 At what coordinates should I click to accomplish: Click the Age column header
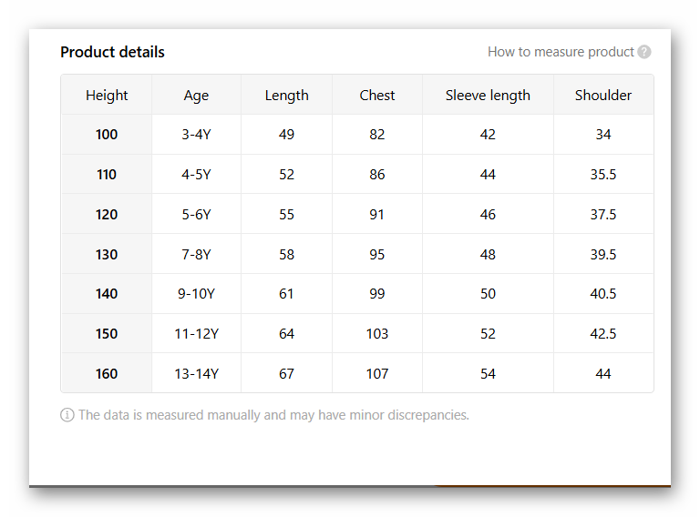196,96
